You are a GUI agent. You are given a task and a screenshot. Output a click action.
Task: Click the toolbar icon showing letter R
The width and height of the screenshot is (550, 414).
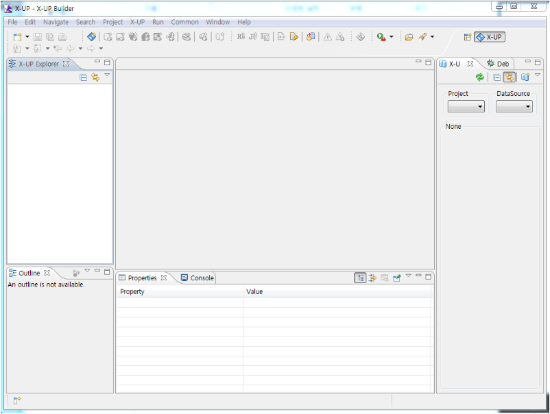pyautogui.click(x=241, y=36)
